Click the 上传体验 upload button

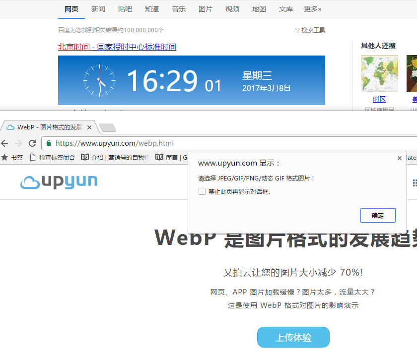pos(293,337)
